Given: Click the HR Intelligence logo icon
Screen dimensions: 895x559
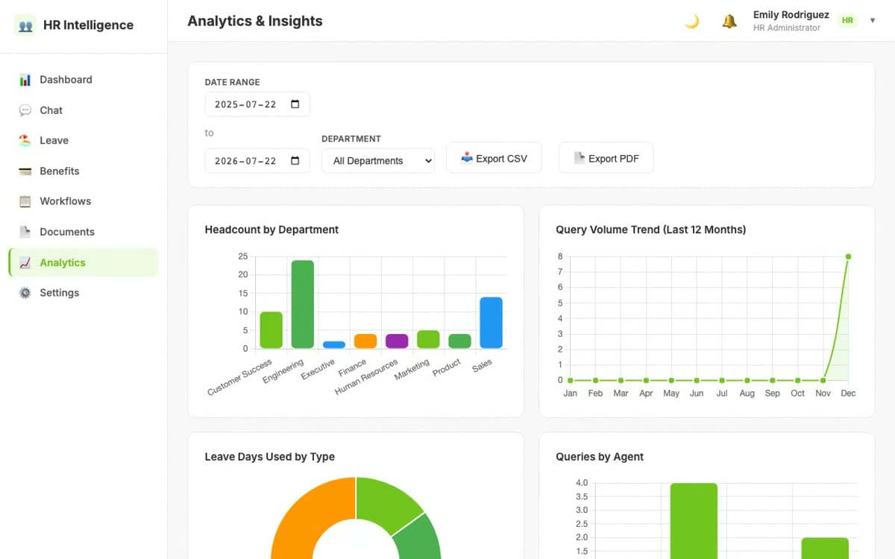Looking at the screenshot, I should (25, 25).
